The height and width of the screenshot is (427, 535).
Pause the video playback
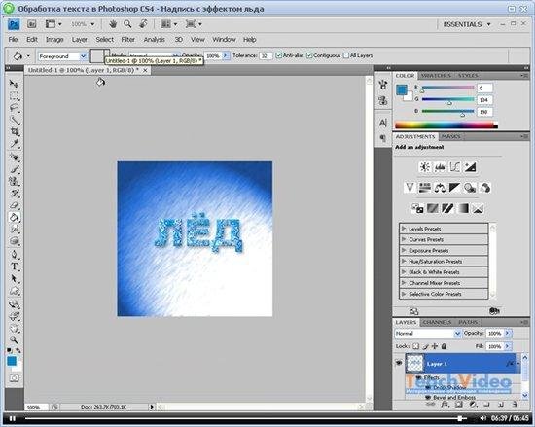point(13,418)
